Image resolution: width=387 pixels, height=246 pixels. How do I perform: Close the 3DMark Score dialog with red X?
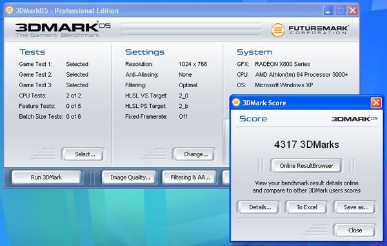coord(376,103)
